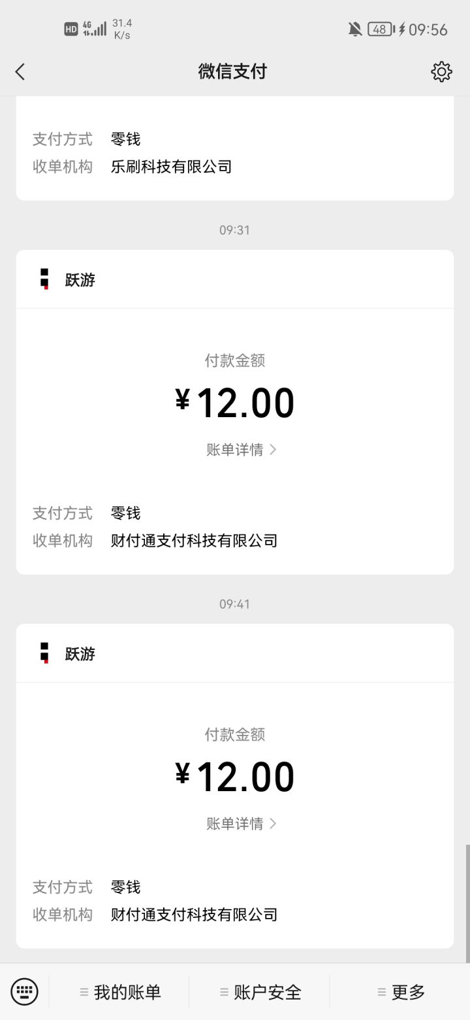
Task: Tap the 4G signal strength icon
Action: (x=94, y=29)
